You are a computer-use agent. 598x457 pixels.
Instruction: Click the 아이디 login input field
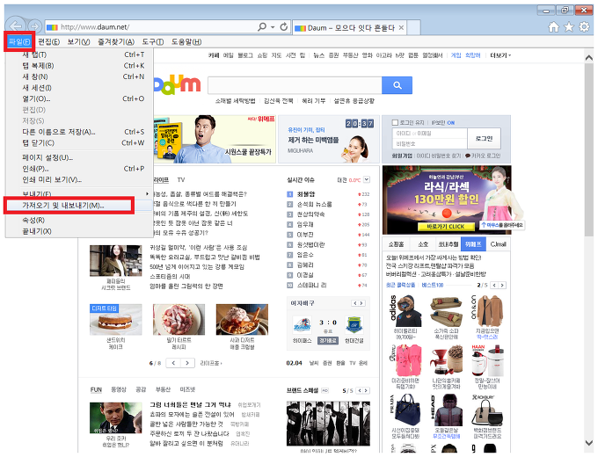click(429, 133)
